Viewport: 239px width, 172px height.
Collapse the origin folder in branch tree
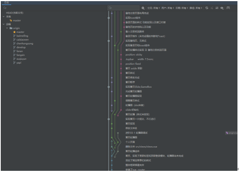[7, 28]
